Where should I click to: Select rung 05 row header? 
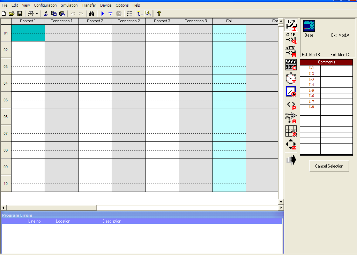click(6, 100)
